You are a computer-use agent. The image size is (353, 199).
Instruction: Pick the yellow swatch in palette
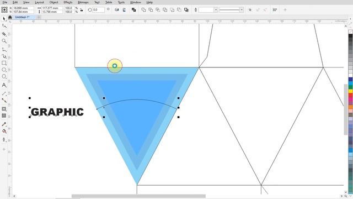[x=351, y=91]
